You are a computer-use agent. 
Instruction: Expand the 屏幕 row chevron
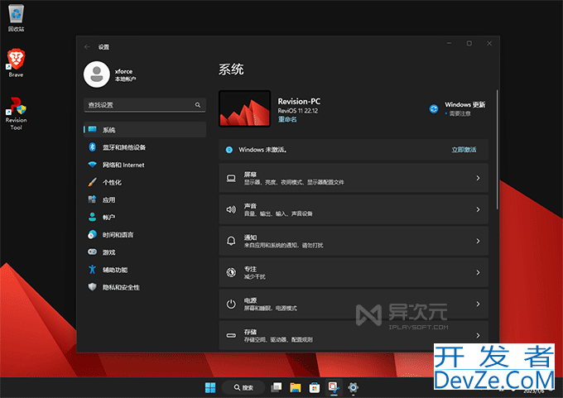pos(478,178)
